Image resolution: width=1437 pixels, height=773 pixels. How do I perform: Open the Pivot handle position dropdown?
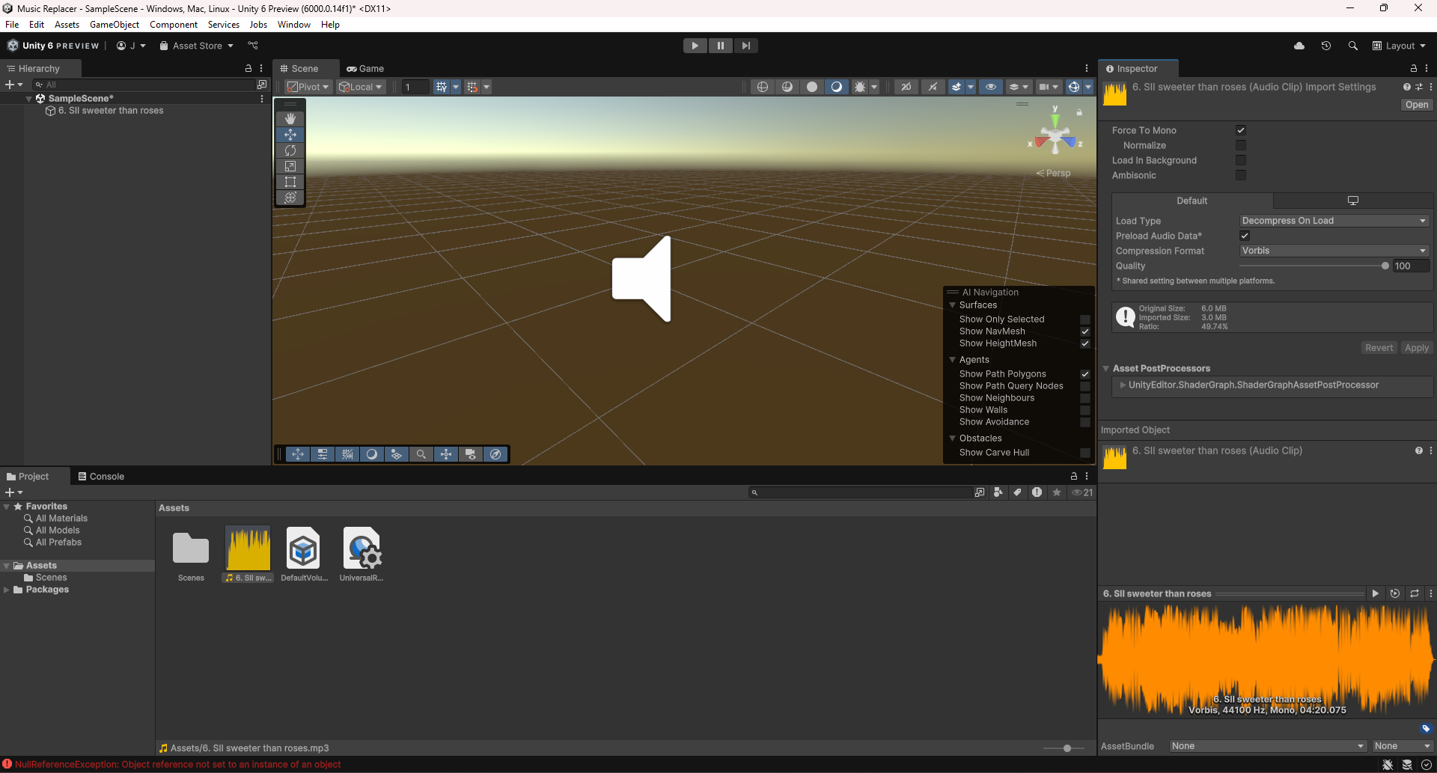[x=308, y=87]
